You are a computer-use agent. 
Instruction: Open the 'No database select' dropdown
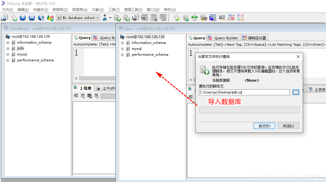tap(78, 18)
